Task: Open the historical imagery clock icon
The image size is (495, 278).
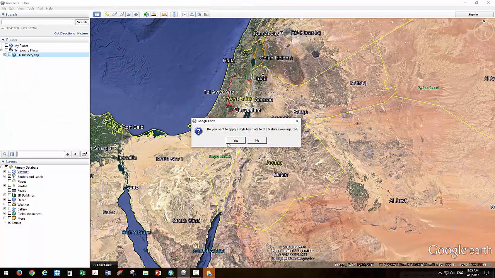Action: tap(147, 15)
